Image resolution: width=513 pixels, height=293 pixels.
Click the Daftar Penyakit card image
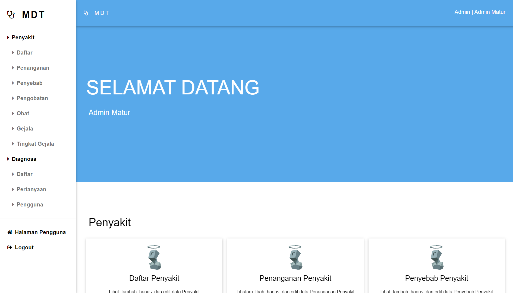pyautogui.click(x=154, y=257)
